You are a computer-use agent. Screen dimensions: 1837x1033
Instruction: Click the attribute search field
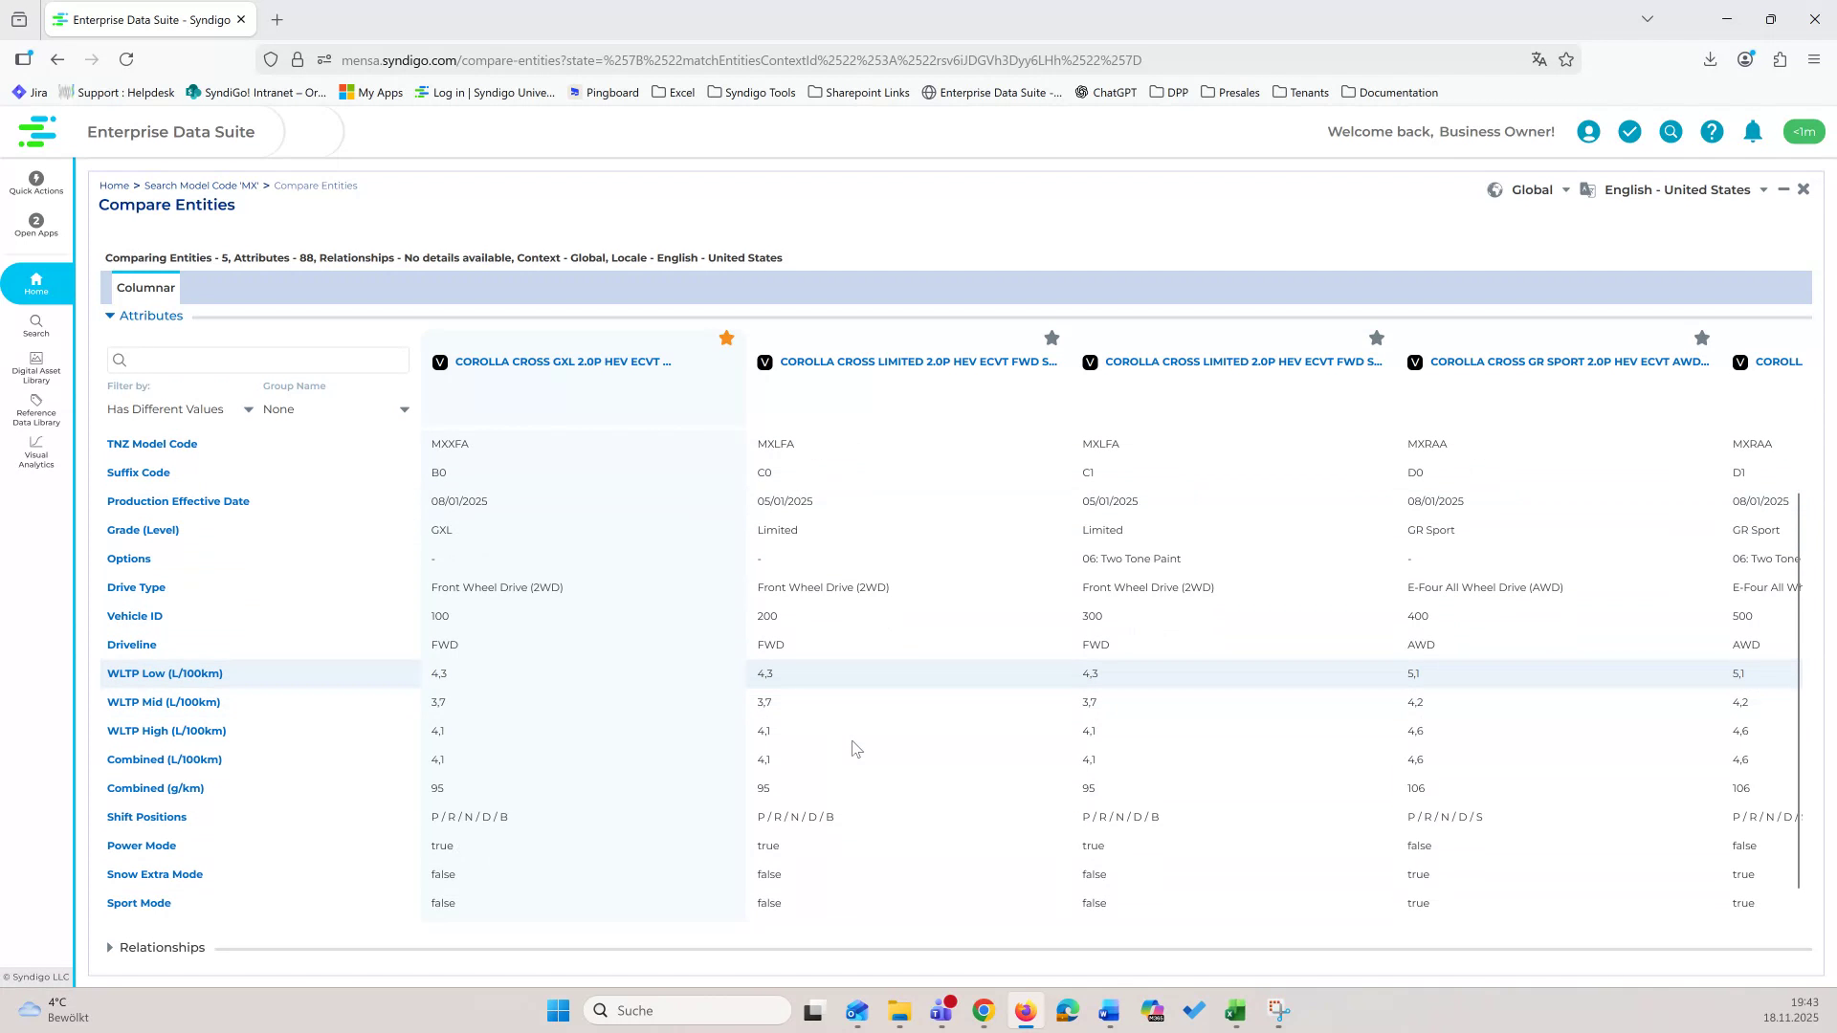[x=258, y=360]
